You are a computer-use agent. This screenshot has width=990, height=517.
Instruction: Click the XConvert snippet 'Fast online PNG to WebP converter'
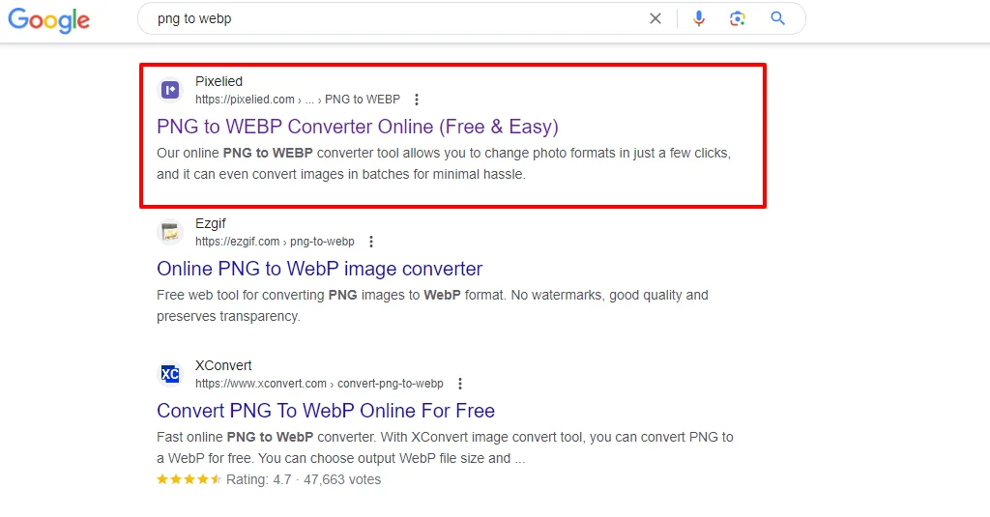point(445,447)
